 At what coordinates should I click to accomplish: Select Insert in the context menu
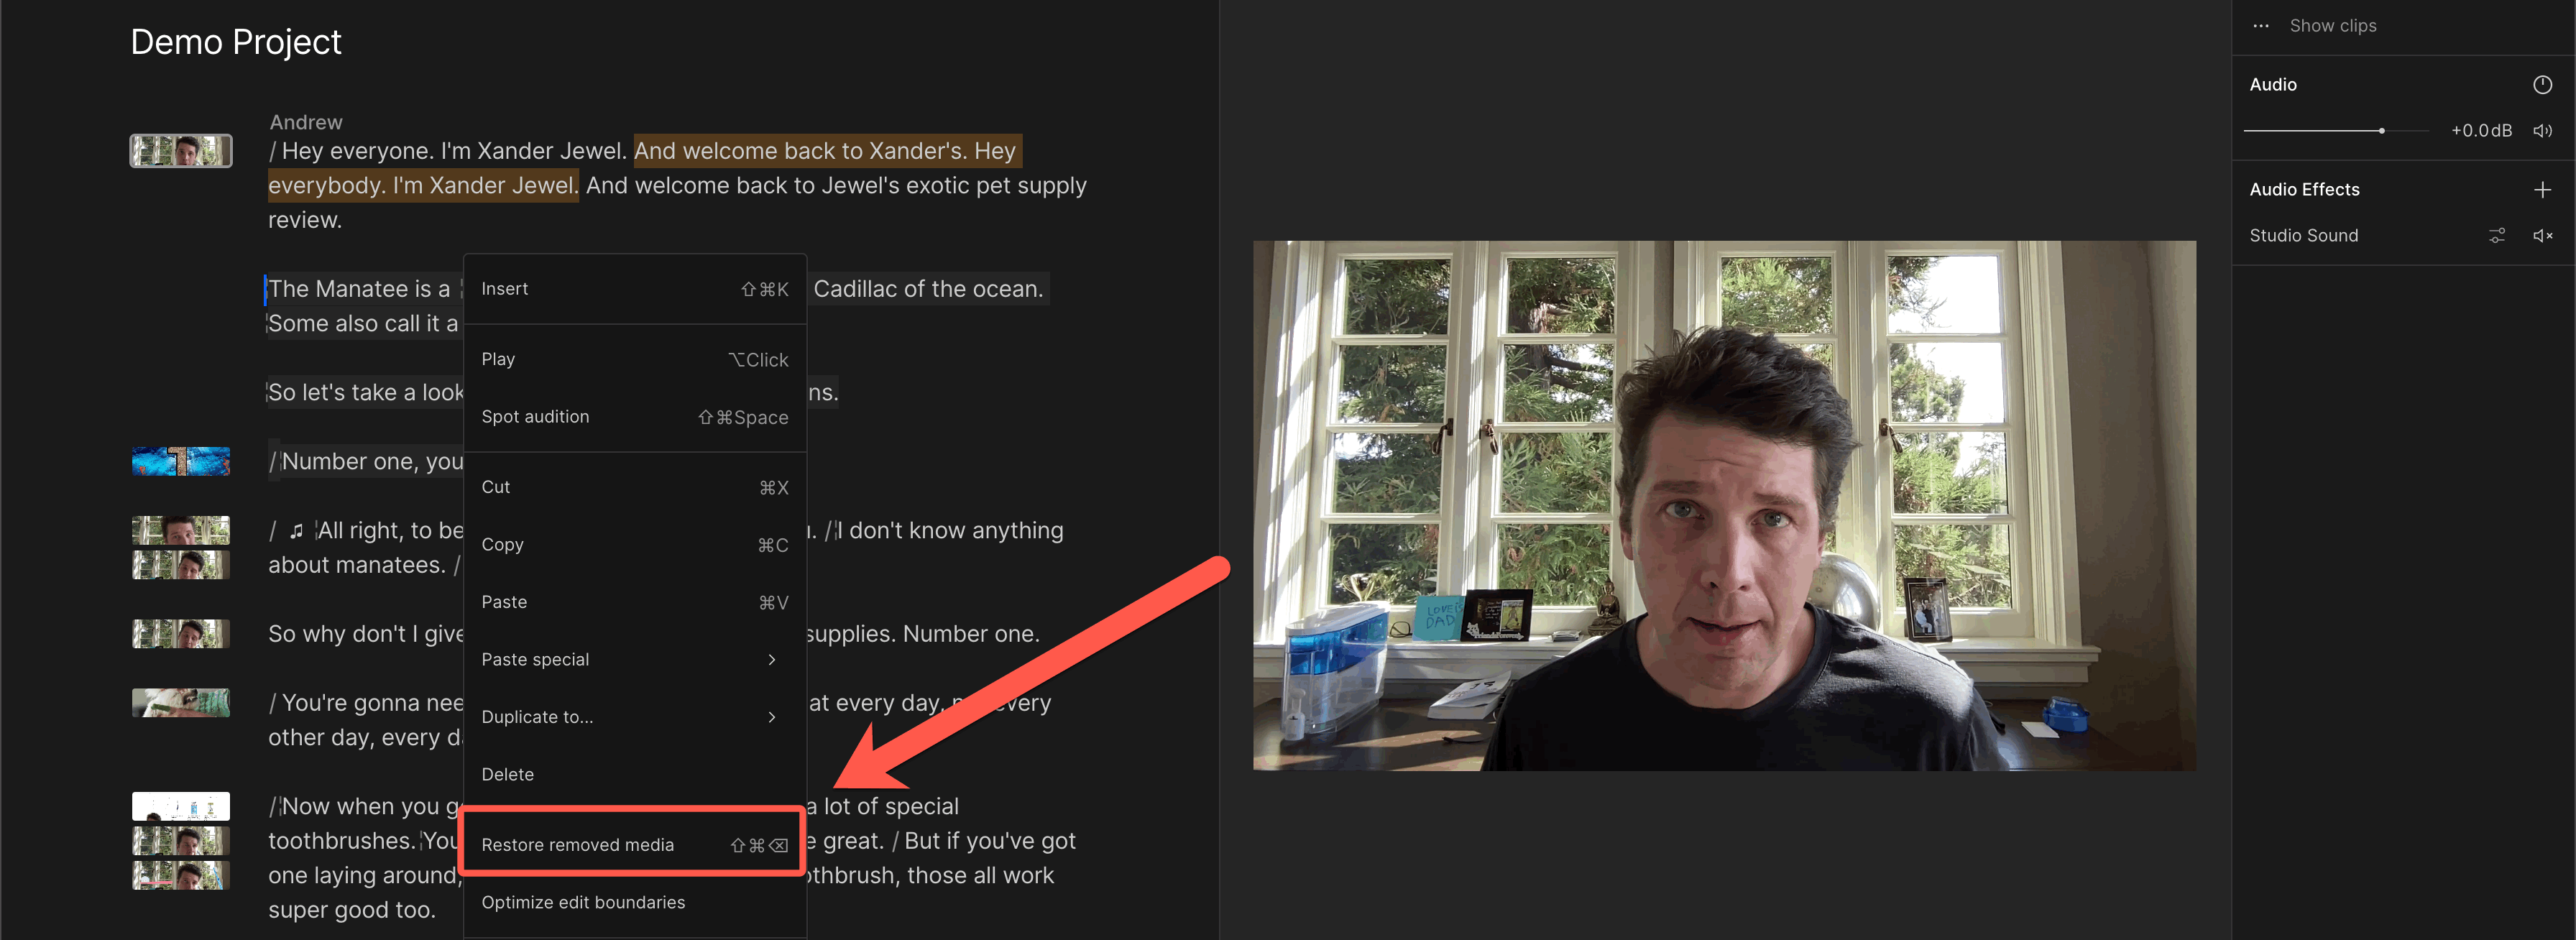(634, 289)
